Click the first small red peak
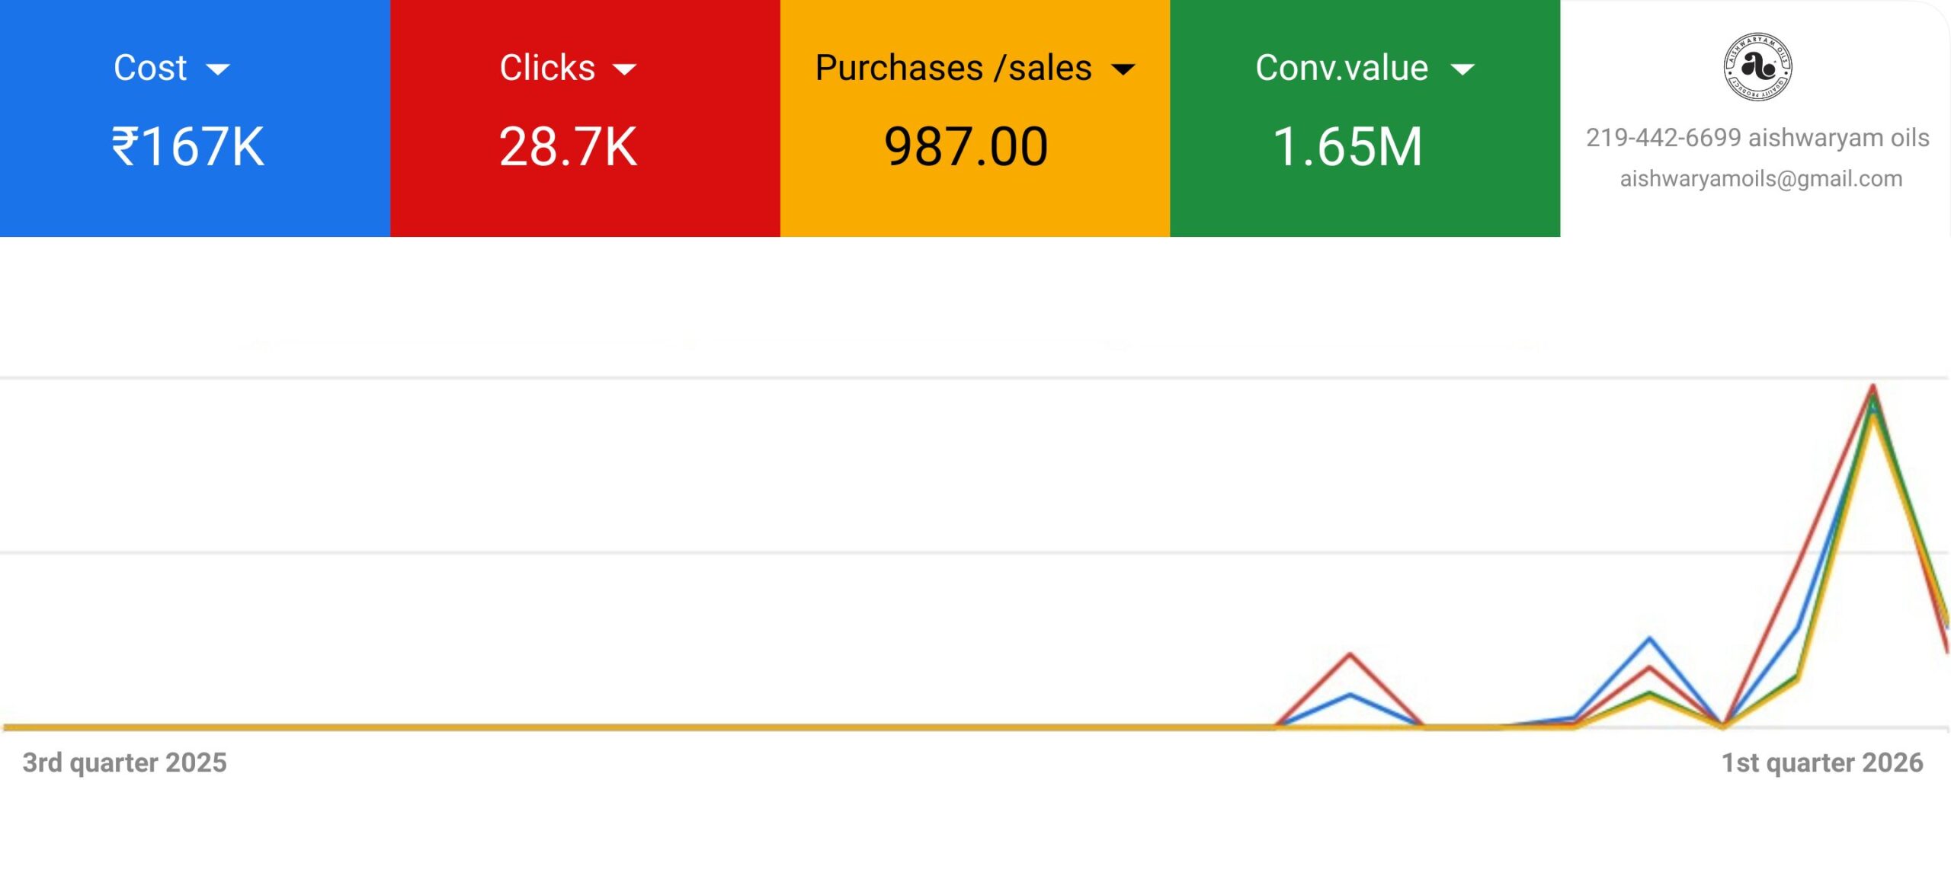The width and height of the screenshot is (1951, 895). click(1350, 654)
